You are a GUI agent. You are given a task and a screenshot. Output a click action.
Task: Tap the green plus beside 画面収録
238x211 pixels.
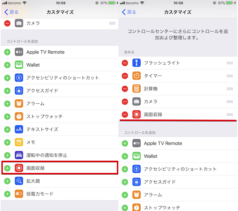pyautogui.click(x=7, y=168)
